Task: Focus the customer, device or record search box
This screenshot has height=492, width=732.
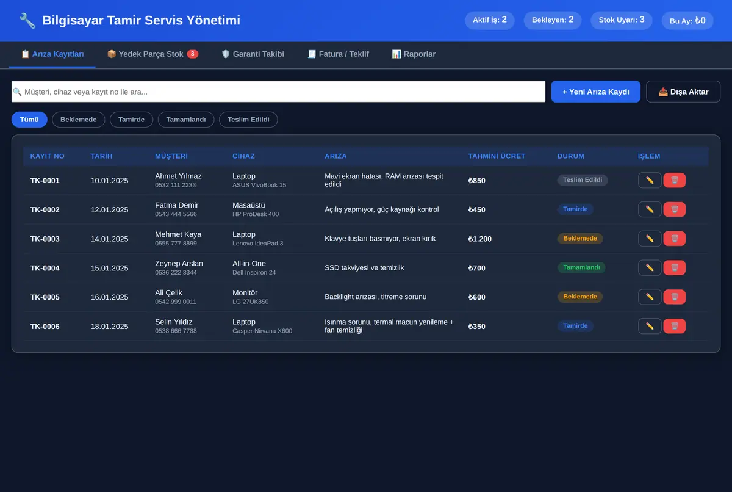Action: [x=278, y=92]
